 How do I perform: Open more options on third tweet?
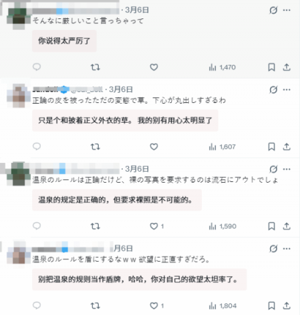pos(287,169)
